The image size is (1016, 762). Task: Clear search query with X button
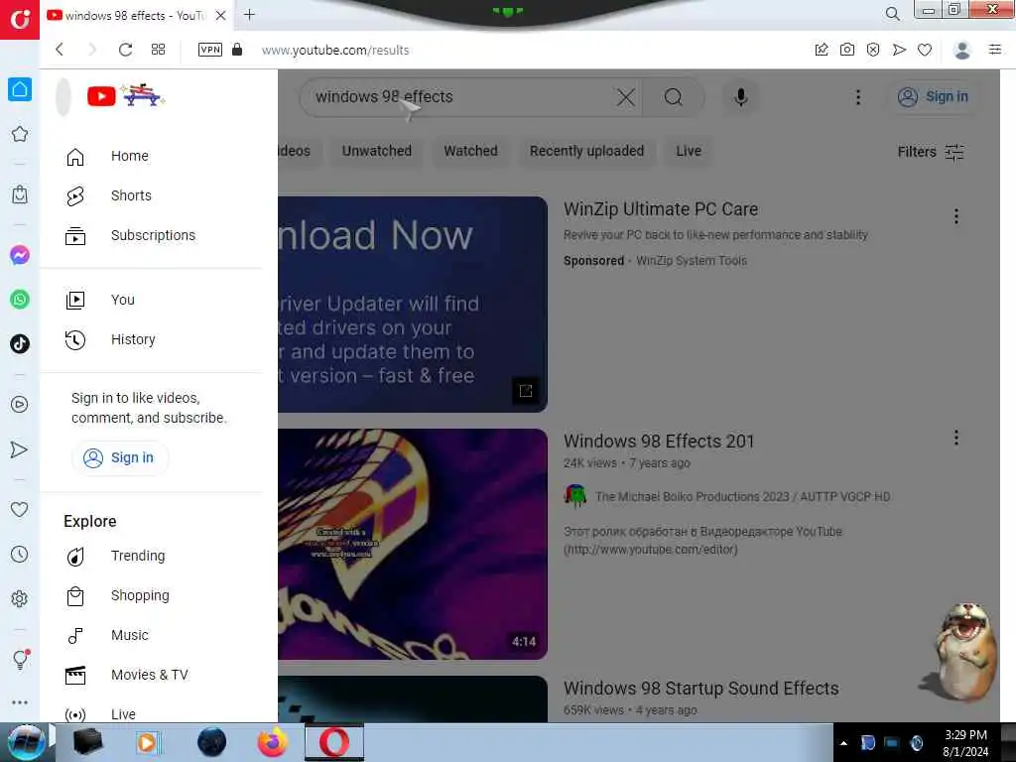click(626, 97)
